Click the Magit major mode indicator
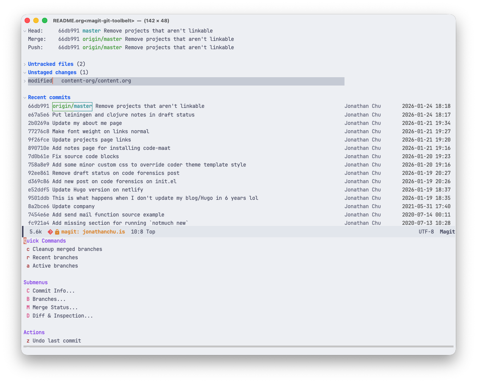477x383 pixels. pyautogui.click(x=447, y=232)
